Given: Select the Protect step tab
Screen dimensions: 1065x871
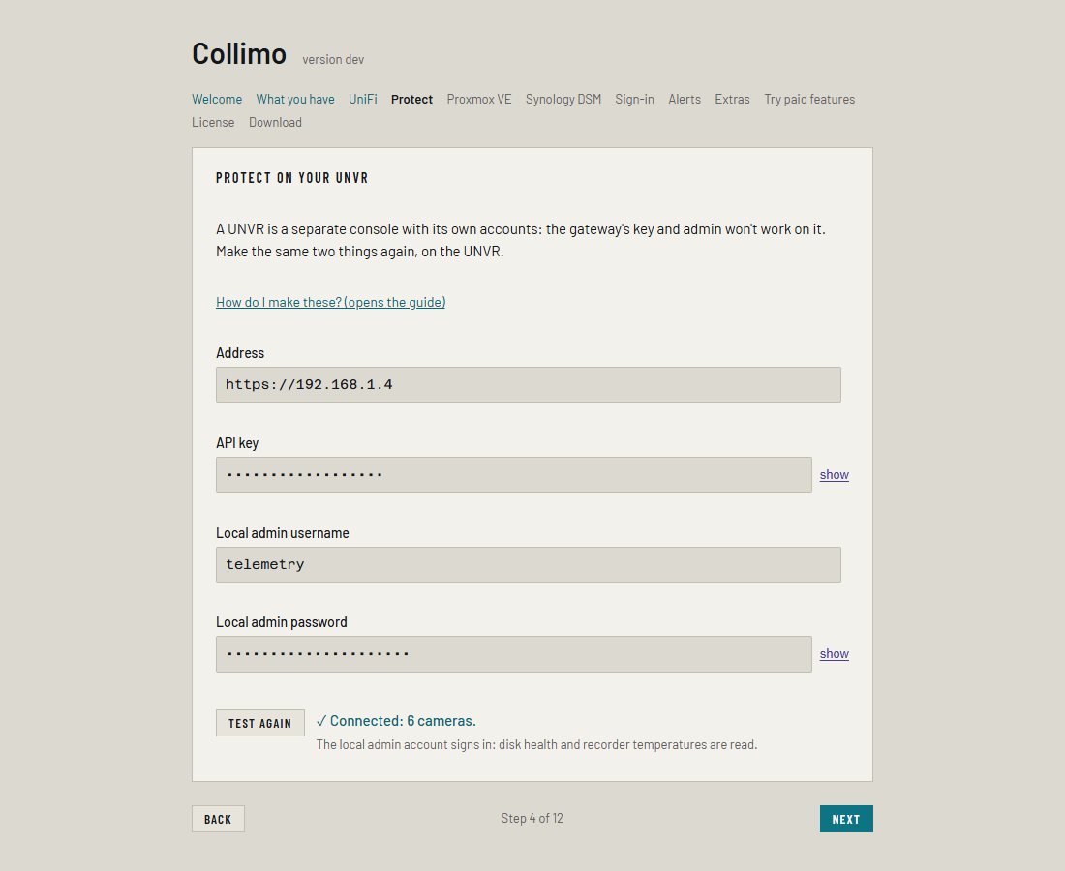Looking at the screenshot, I should (x=411, y=99).
